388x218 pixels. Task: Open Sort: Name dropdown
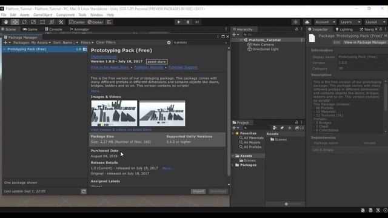(x=65, y=42)
